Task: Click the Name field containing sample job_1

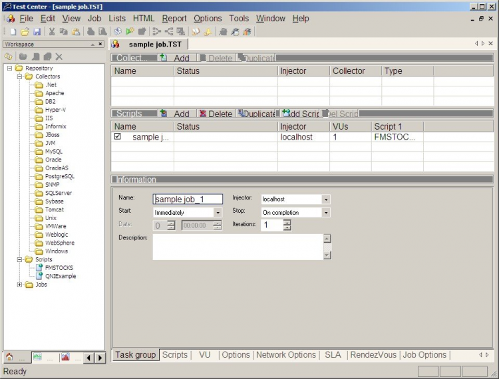Action: click(188, 199)
